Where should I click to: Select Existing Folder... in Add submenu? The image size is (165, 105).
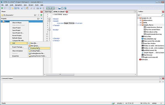pos(39,51)
